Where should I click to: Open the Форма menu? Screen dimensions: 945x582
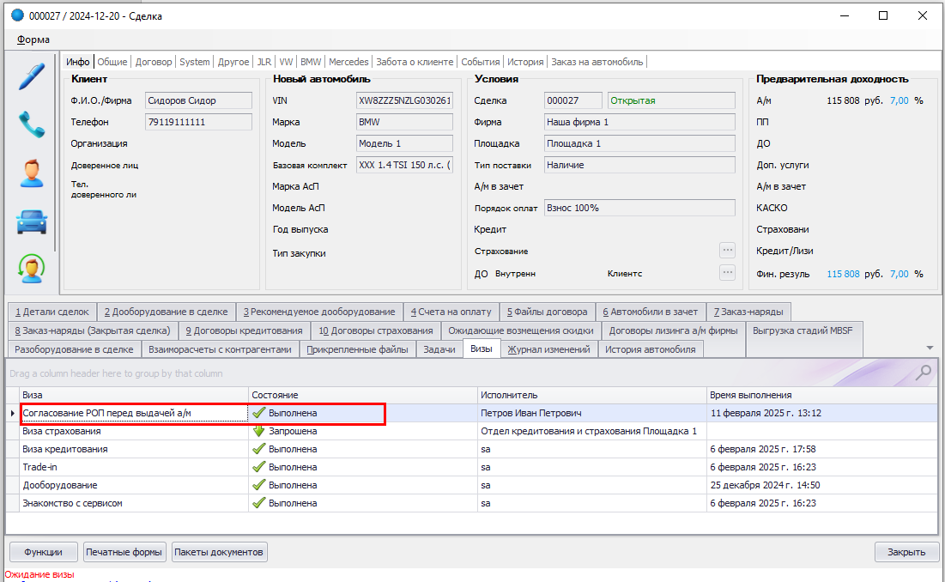pos(33,39)
